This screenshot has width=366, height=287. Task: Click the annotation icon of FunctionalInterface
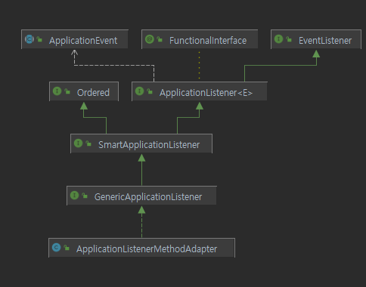point(150,39)
